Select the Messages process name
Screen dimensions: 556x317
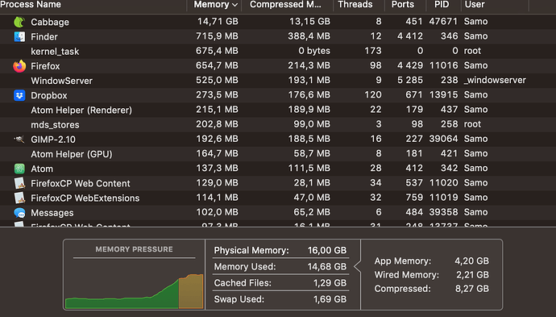coord(52,213)
